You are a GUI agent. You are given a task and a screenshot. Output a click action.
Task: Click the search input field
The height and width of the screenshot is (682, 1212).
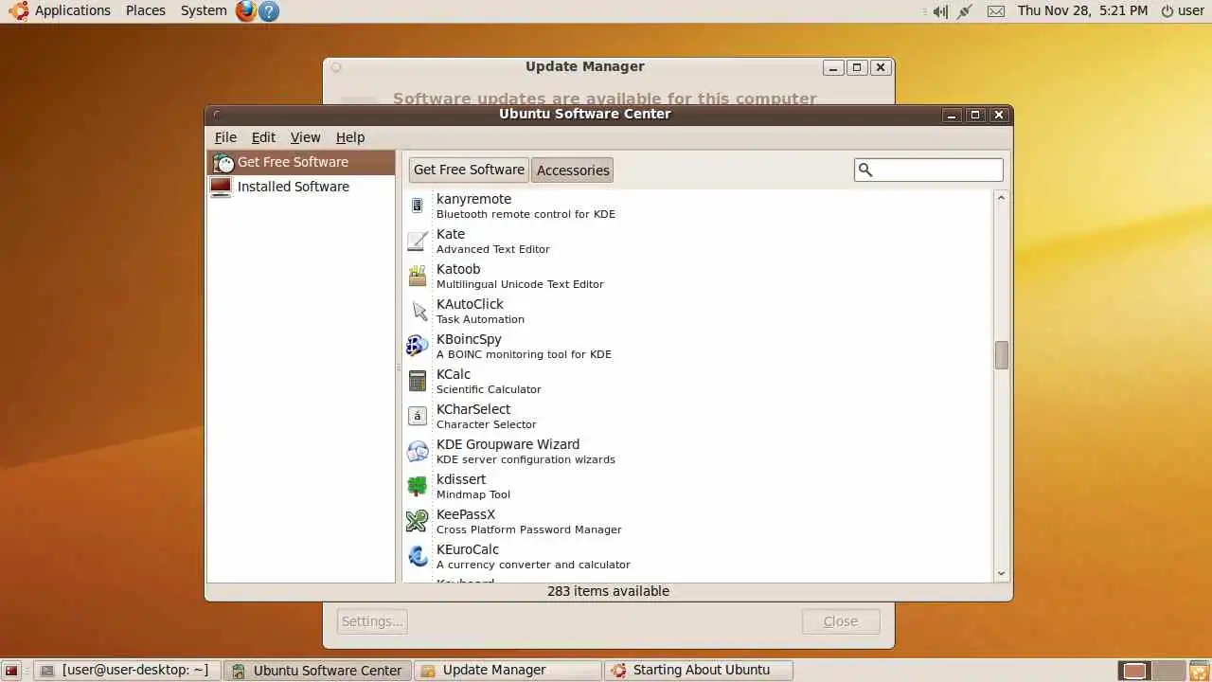pyautogui.click(x=928, y=170)
